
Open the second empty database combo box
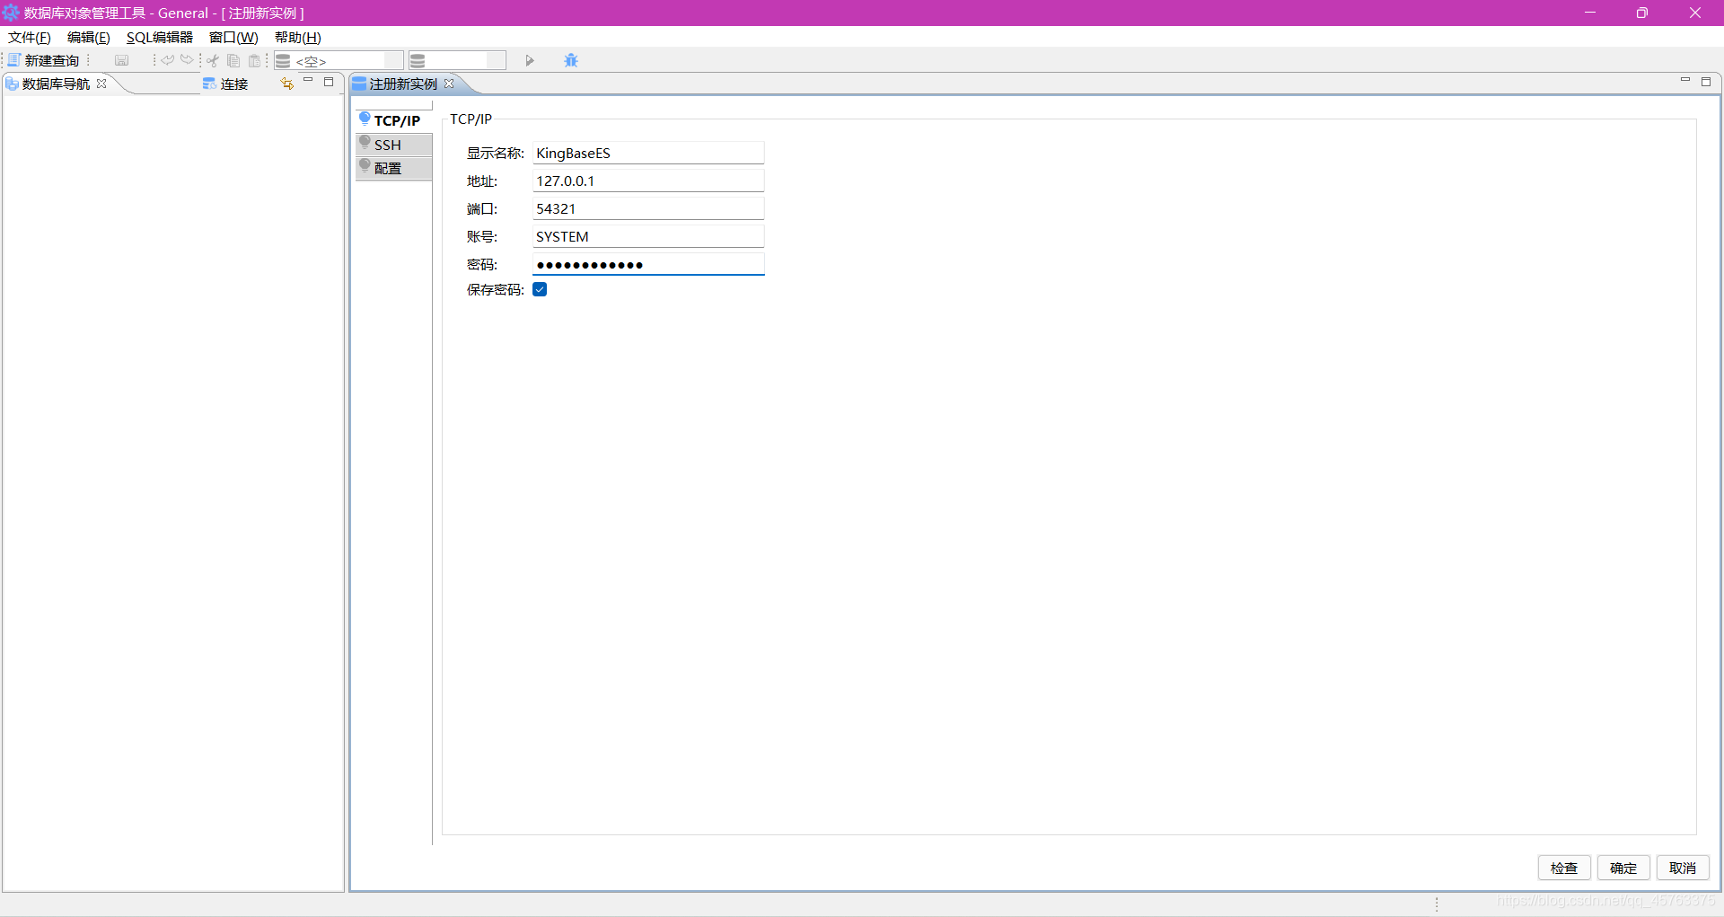(x=458, y=60)
